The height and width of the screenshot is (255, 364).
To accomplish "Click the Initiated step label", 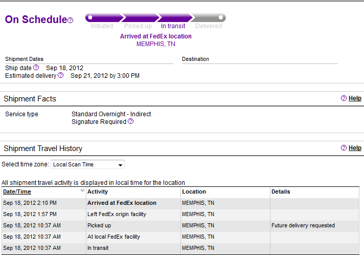I will coord(102,26).
